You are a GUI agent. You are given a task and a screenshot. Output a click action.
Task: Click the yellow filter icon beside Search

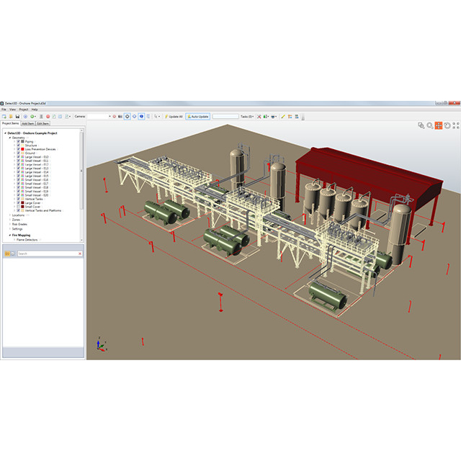click(x=7, y=254)
